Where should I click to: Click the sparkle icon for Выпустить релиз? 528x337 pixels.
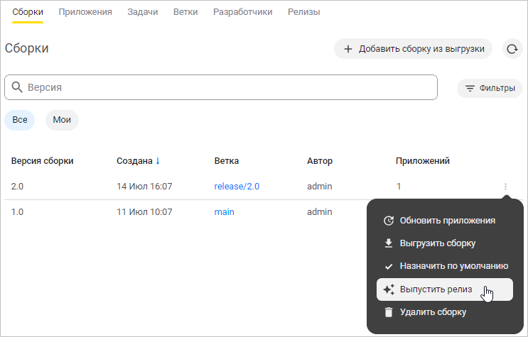pyautogui.click(x=388, y=289)
